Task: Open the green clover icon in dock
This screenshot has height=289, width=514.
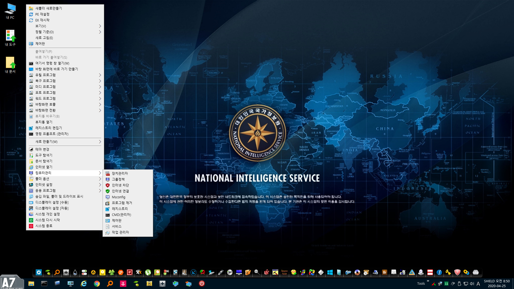Action: pyautogui.click(x=112, y=272)
